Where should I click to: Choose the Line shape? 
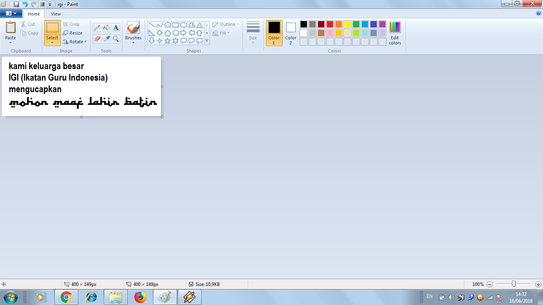151,25
